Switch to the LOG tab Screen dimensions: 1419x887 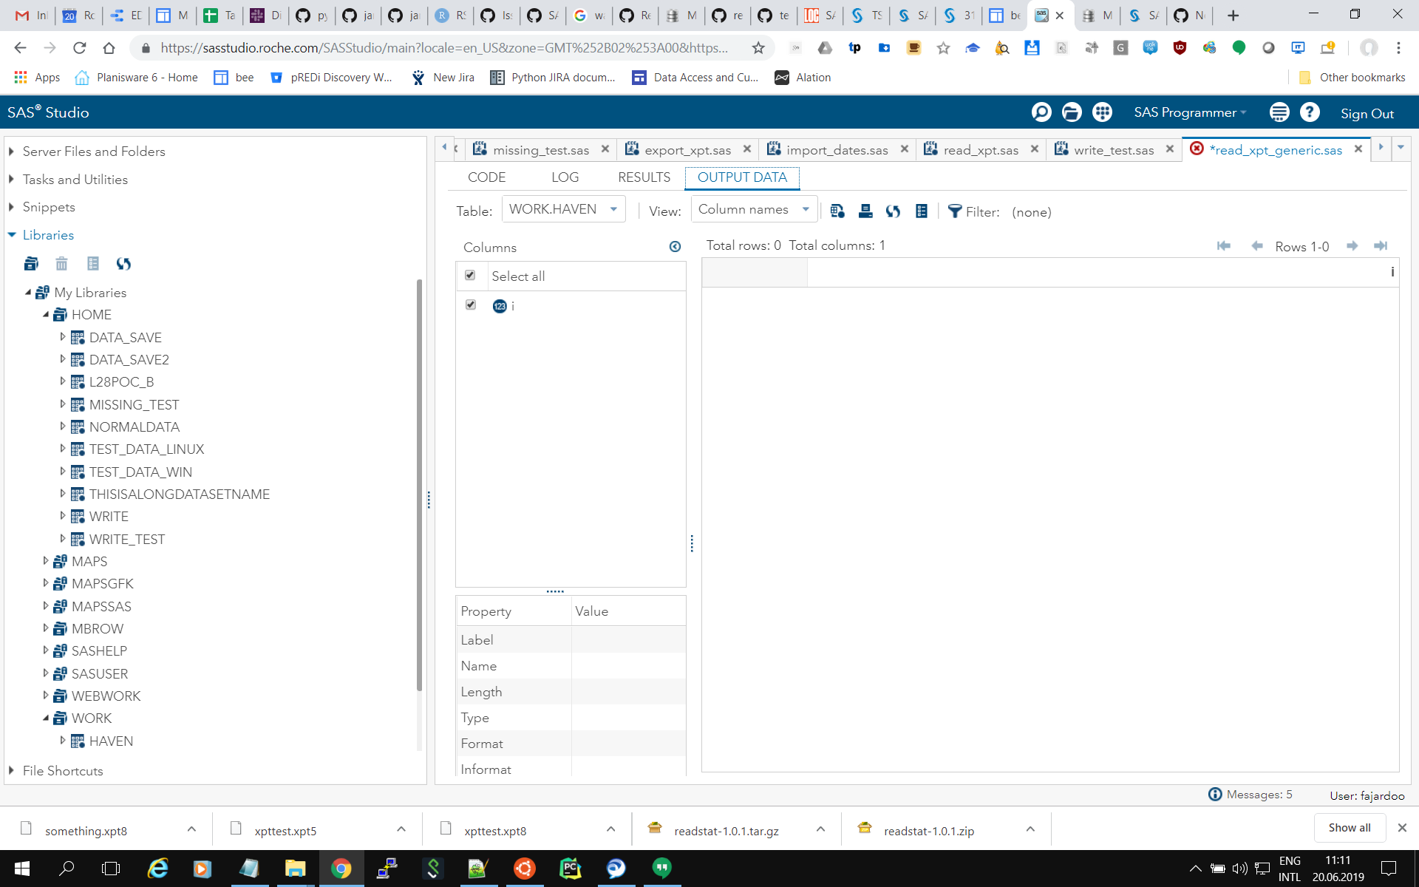565,177
